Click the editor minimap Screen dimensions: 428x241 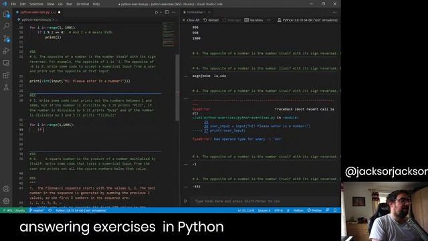click(169, 34)
